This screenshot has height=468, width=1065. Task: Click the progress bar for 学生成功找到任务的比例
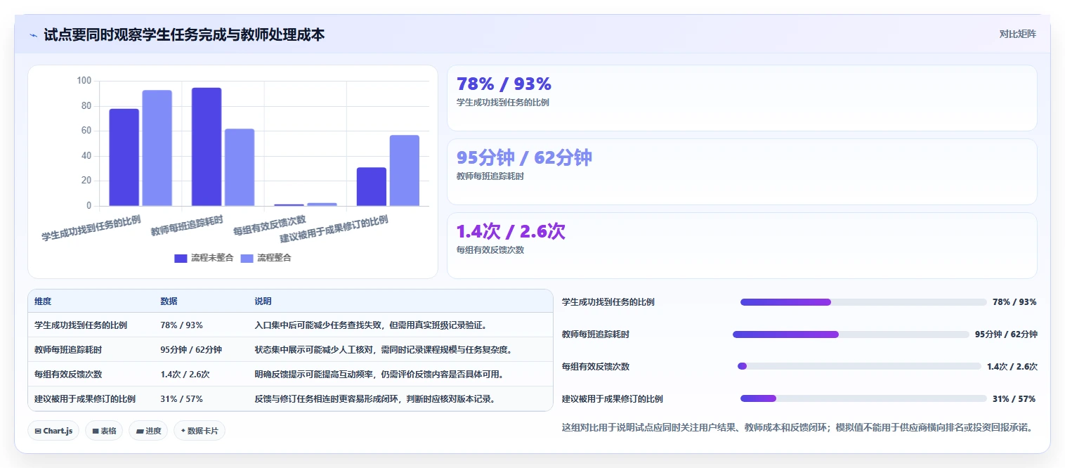[863, 302]
